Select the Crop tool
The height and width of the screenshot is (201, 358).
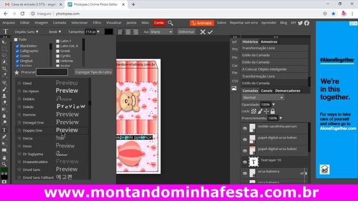click(4, 68)
